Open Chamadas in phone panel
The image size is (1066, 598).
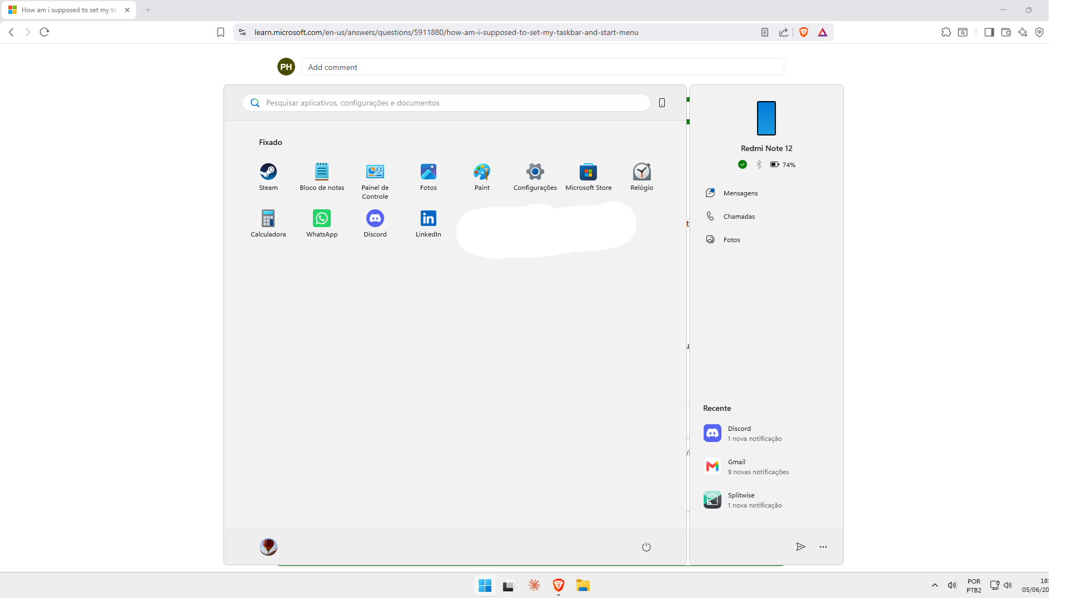766,217
